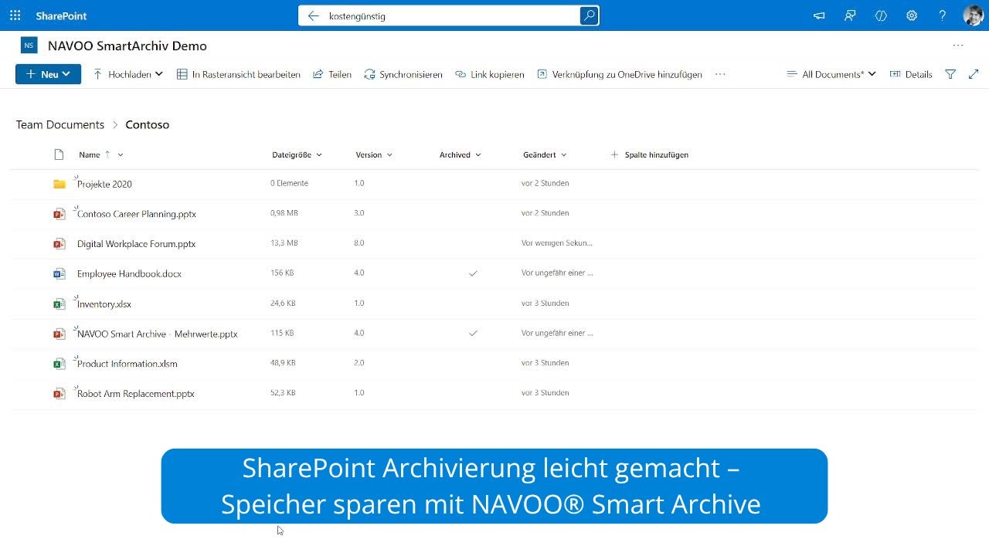The image size is (989, 556).
Task: Click Archived checkmark for Employee Handbook
Action: (473, 273)
